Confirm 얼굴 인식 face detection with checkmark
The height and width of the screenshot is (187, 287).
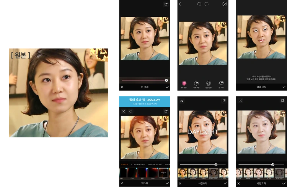point(284,87)
